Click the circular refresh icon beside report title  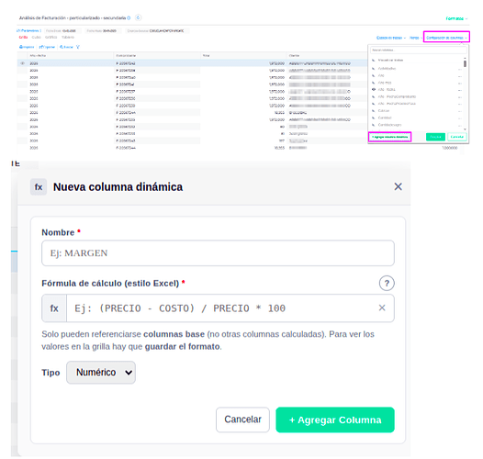pyautogui.click(x=138, y=17)
